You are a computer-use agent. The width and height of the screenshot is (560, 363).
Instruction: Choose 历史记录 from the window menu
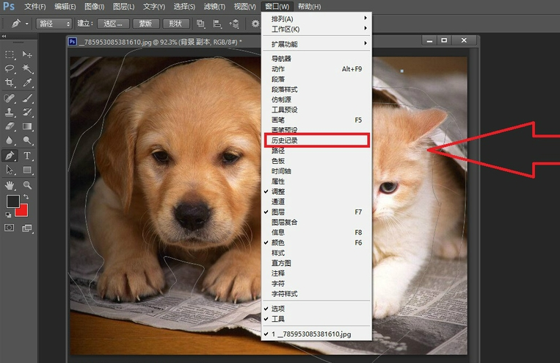tap(316, 140)
